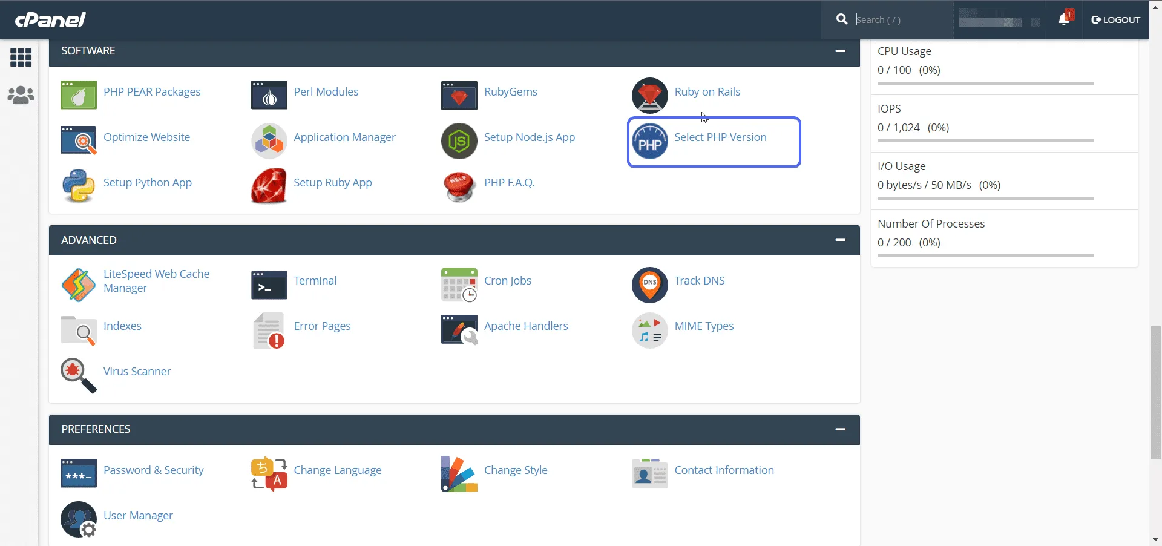Open the Optimize Website icon

(x=79, y=140)
